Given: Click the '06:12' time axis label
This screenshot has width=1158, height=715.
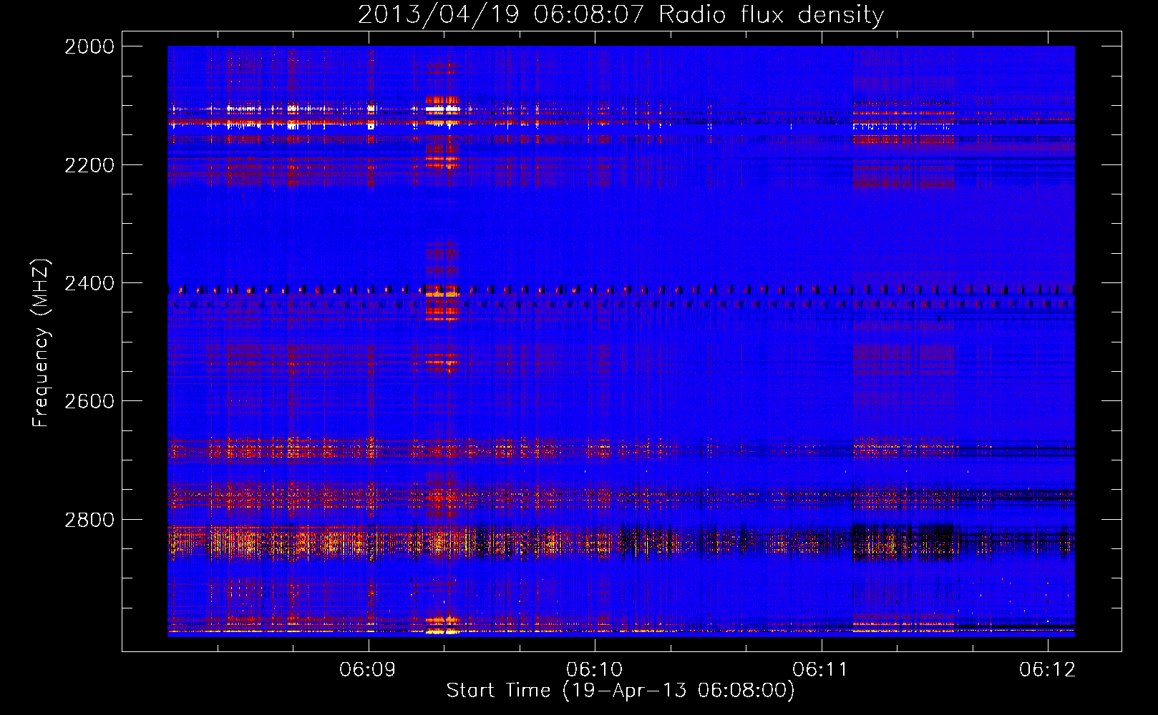Looking at the screenshot, I should click(x=1047, y=670).
